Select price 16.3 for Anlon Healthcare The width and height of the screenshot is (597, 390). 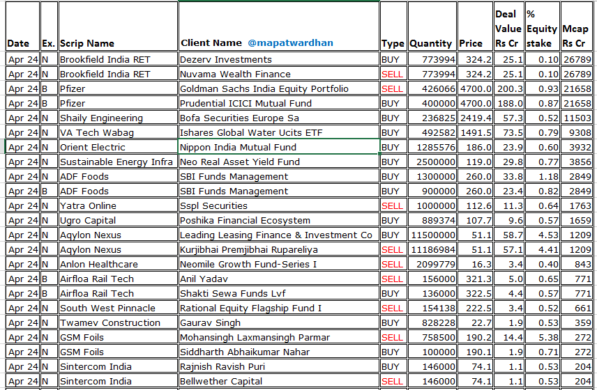click(x=475, y=264)
